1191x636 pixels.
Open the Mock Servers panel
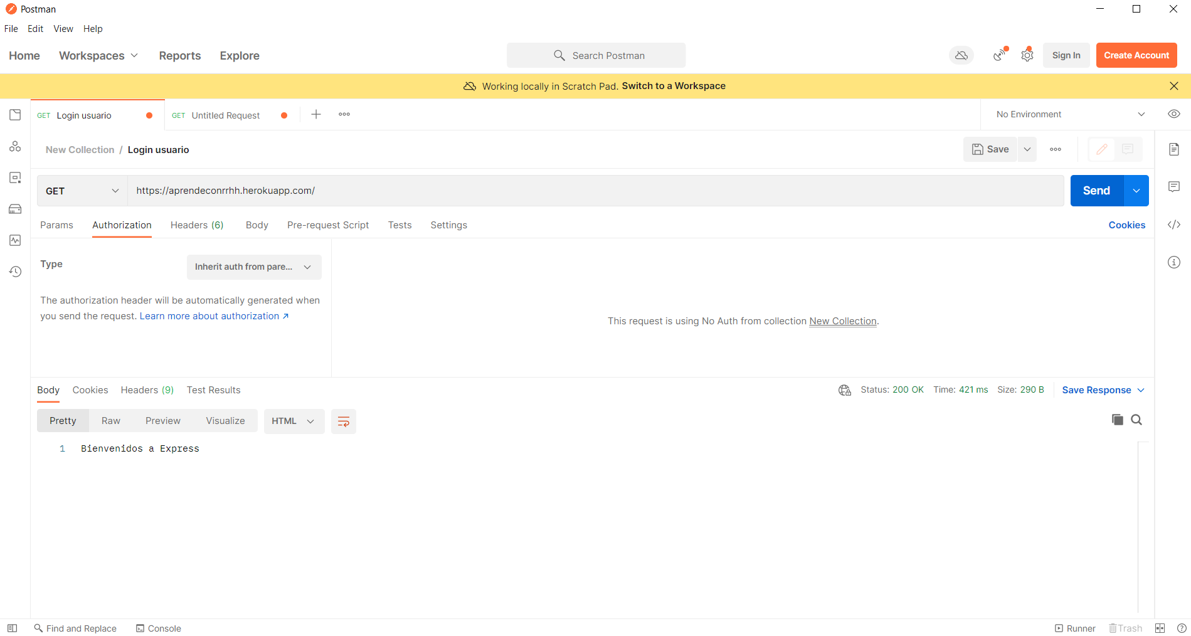[x=15, y=209]
